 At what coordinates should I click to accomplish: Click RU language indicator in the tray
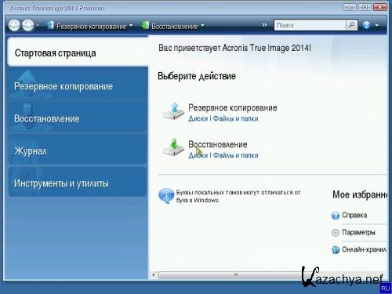386,289
